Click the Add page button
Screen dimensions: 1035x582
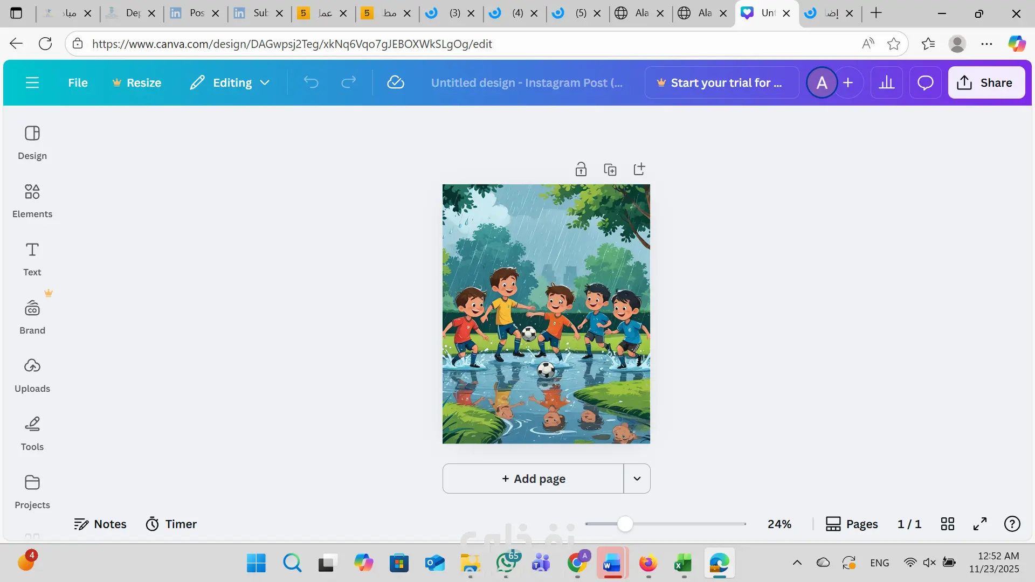pyautogui.click(x=533, y=479)
